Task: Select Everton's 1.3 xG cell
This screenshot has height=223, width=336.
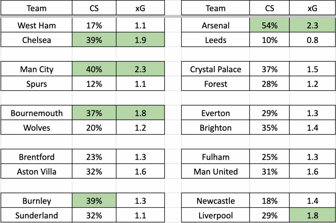Action: [312, 113]
